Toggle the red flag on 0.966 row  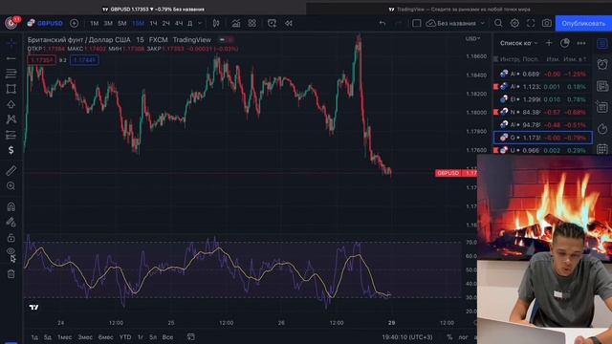[x=496, y=150]
